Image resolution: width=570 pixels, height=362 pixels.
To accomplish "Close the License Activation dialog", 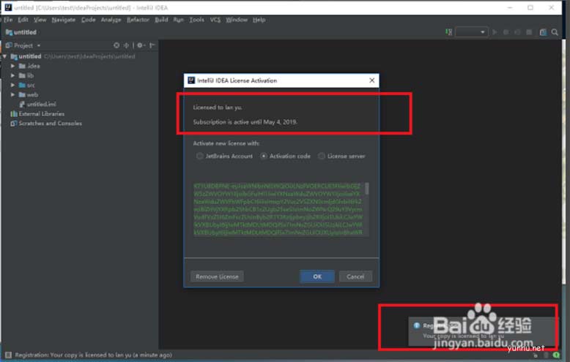I will click(371, 80).
